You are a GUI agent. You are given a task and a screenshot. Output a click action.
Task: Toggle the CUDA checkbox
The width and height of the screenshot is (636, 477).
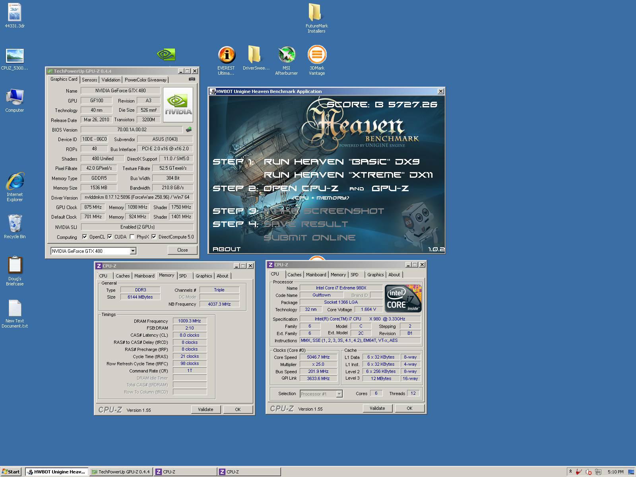pyautogui.click(x=110, y=237)
